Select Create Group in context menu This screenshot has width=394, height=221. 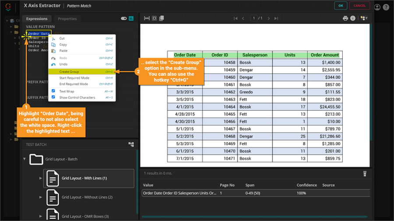click(x=69, y=71)
